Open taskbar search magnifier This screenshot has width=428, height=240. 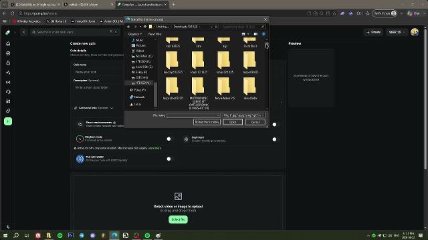coord(16,235)
